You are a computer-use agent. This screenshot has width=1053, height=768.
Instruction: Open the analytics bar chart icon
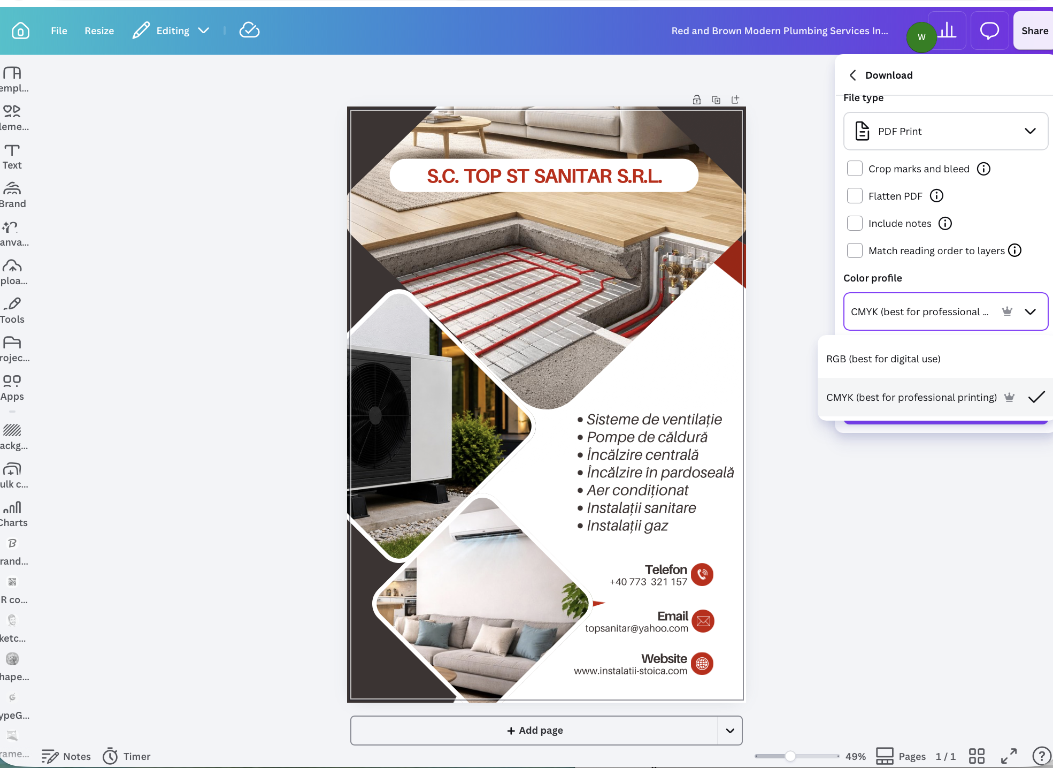(x=948, y=31)
